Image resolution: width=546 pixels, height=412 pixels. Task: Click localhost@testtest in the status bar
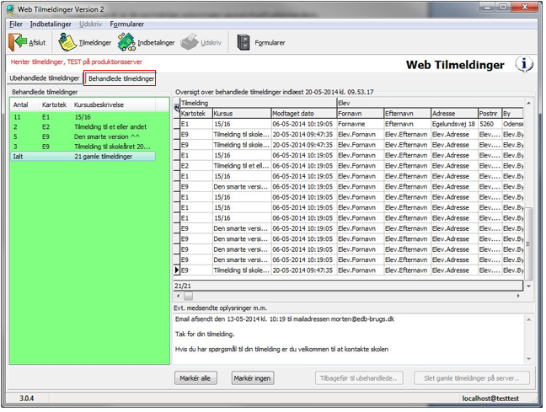click(490, 399)
